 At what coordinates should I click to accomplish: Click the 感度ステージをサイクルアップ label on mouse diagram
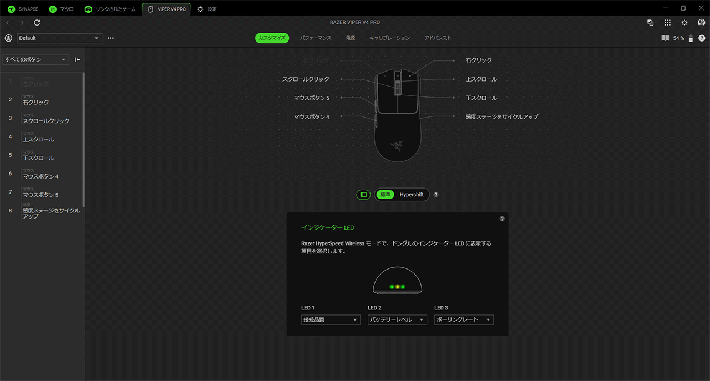pyautogui.click(x=501, y=117)
